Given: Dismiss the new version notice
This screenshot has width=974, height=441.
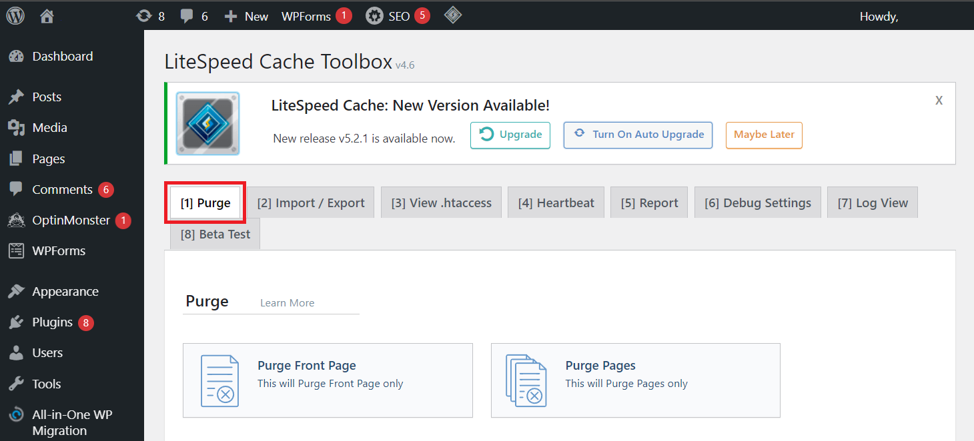Looking at the screenshot, I should pos(939,101).
